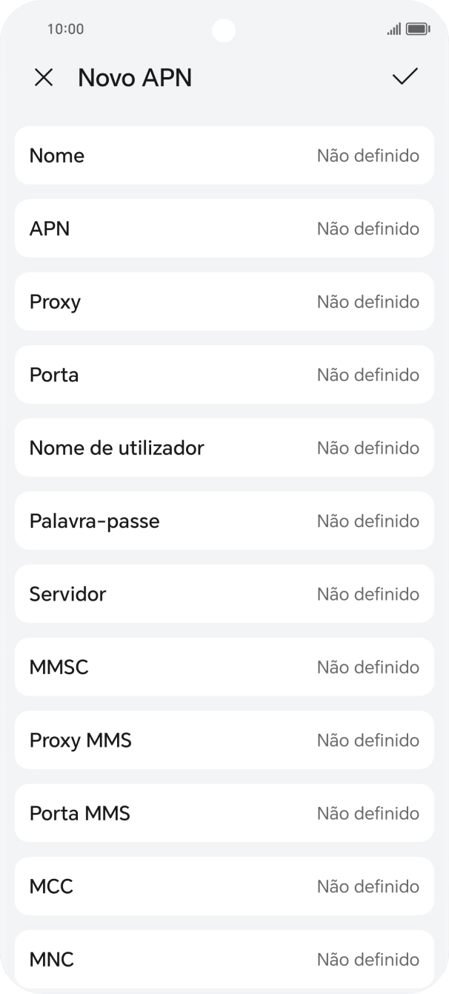Tap the Novo APN title

click(x=136, y=77)
